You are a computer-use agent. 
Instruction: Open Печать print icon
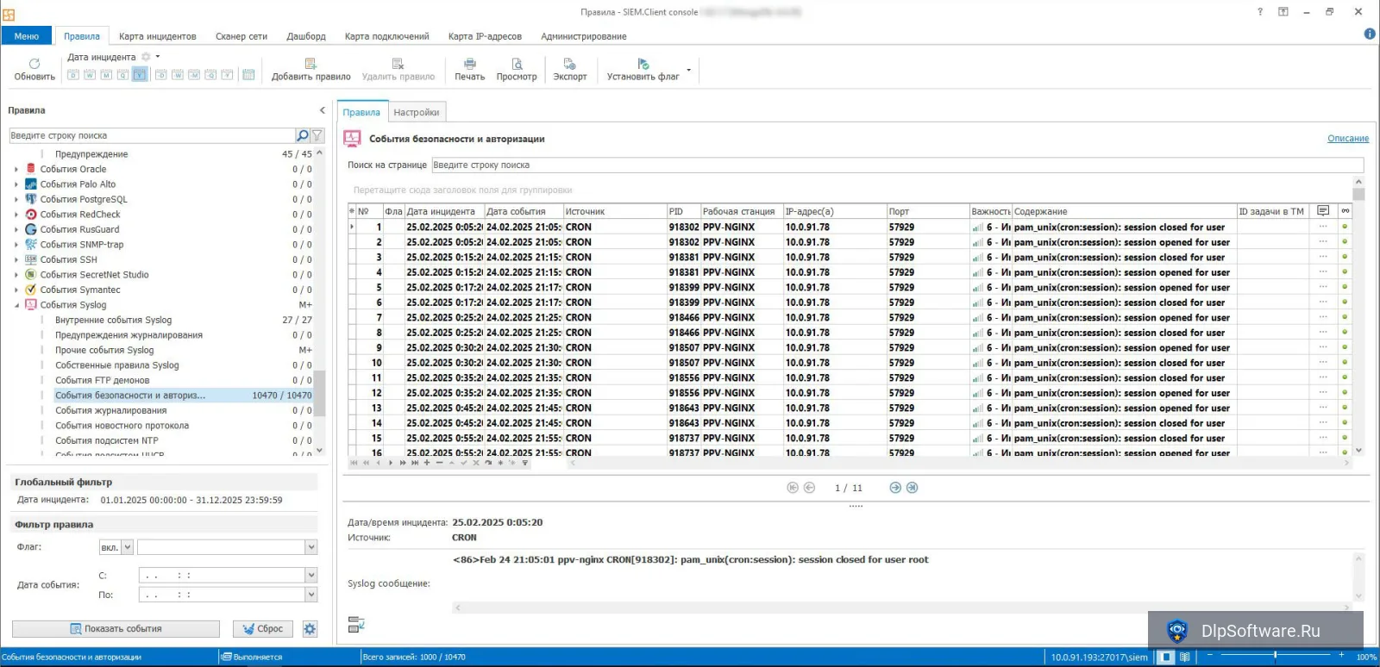click(x=470, y=64)
